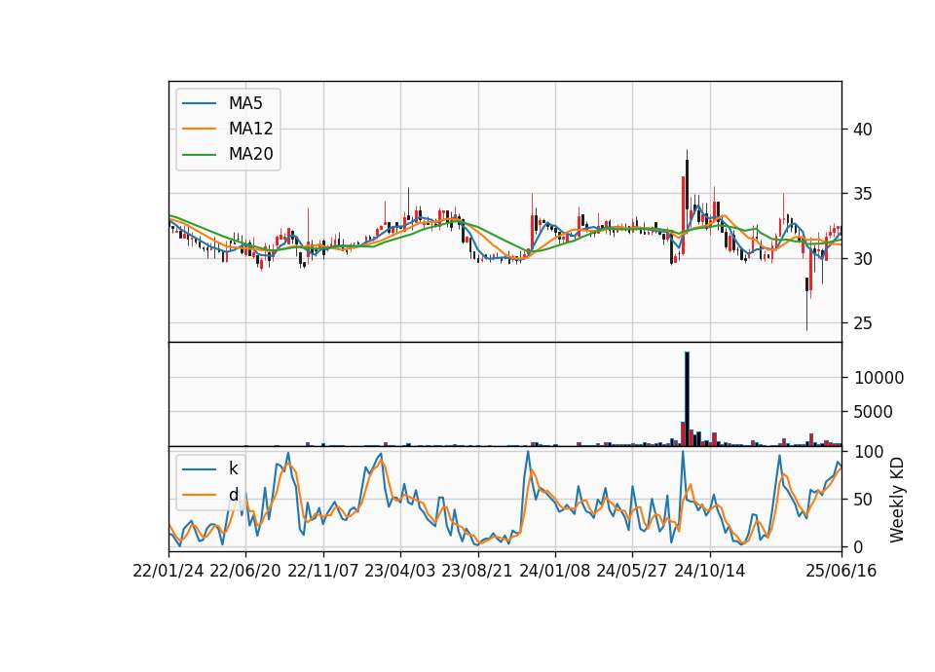
Task: Click the green MA20 legend line sample
Action: [199, 154]
